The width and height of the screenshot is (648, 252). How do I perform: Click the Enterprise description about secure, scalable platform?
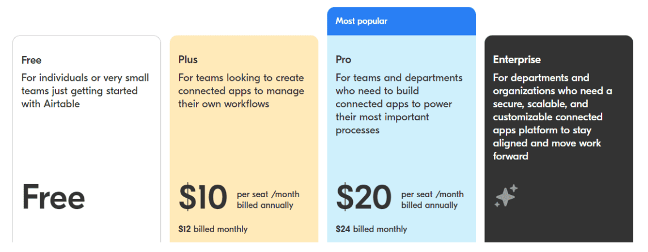[x=552, y=117]
